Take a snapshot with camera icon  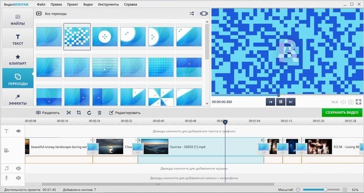click(x=351, y=102)
